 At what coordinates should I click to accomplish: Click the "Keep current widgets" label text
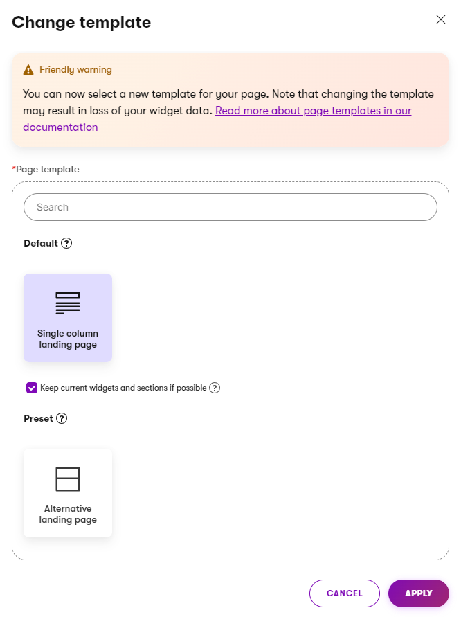pyautogui.click(x=123, y=388)
